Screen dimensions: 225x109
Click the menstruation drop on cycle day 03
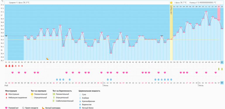pos(13,66)
